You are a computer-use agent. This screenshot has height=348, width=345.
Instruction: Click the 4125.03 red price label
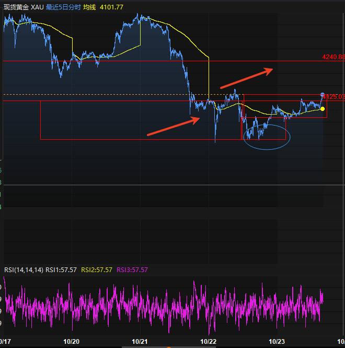[x=333, y=97]
